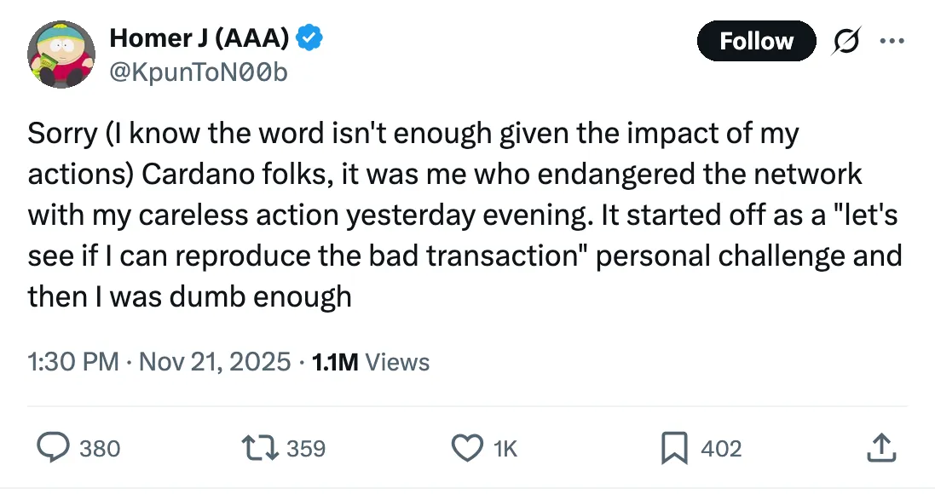
Task: Click the Grok slashed-circle icon
Action: 847,41
